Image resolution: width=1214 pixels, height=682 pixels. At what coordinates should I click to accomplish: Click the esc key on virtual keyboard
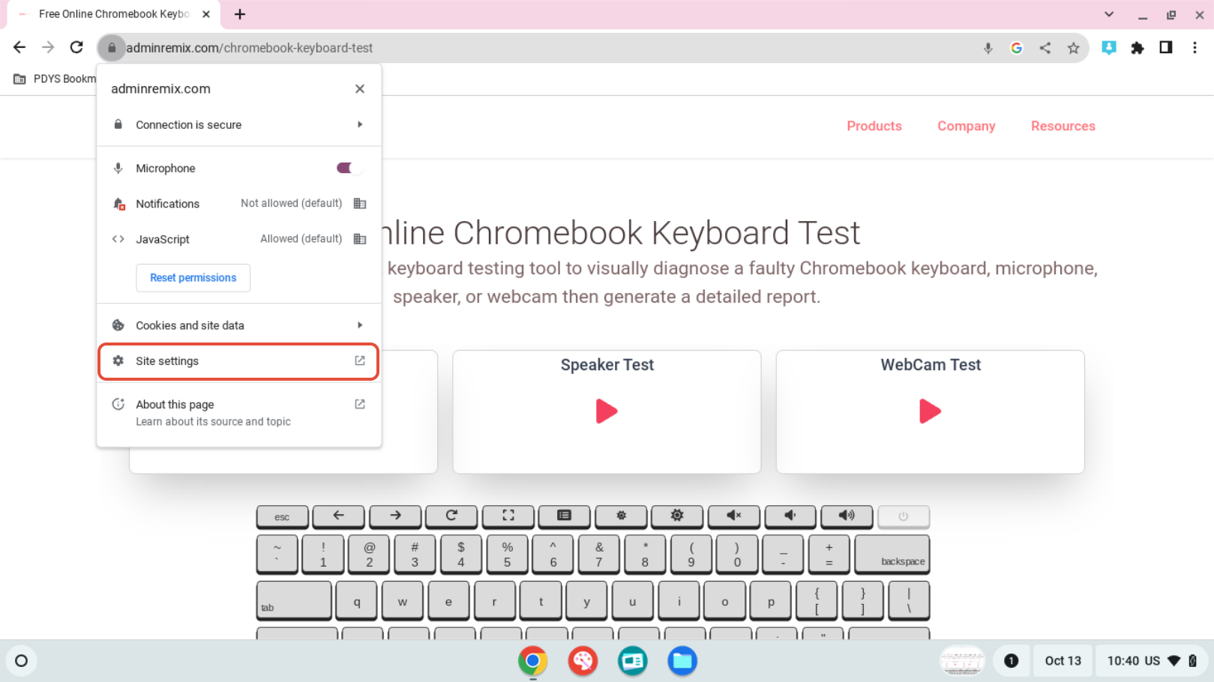282,516
